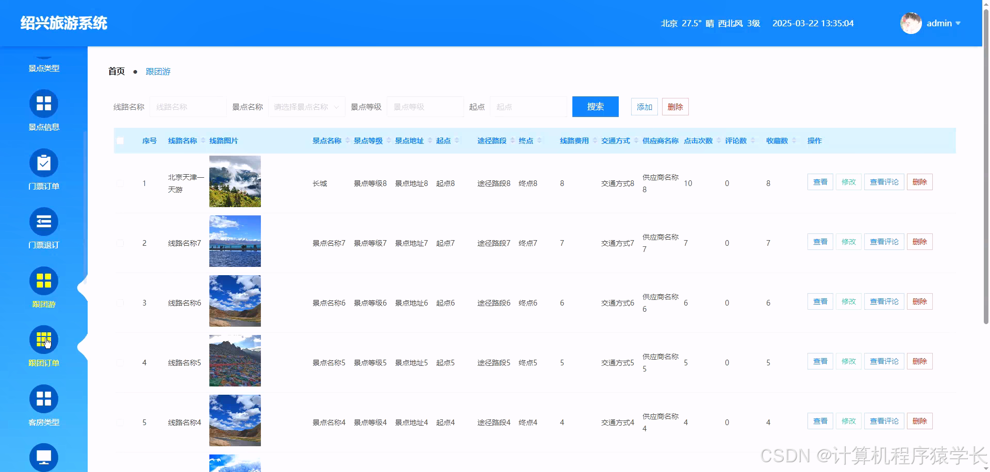Check the row for 线路名称7
990x472 pixels.
pos(120,243)
